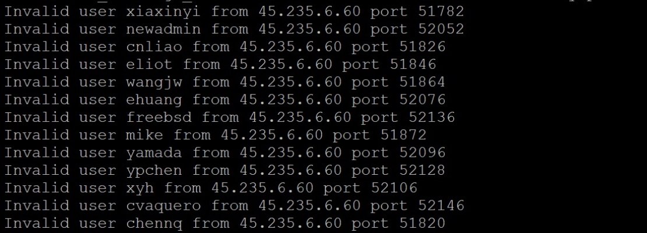The height and width of the screenshot is (233, 647).
Task: Select port number 51782
Action: [x=441, y=12]
